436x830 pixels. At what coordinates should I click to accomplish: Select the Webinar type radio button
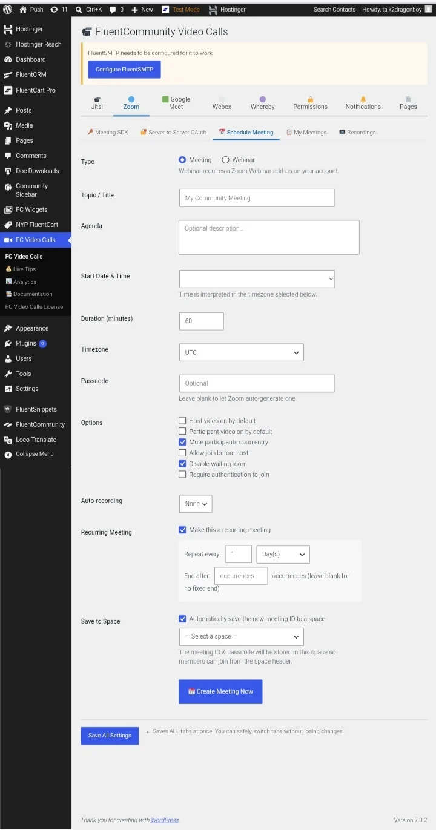pyautogui.click(x=225, y=160)
